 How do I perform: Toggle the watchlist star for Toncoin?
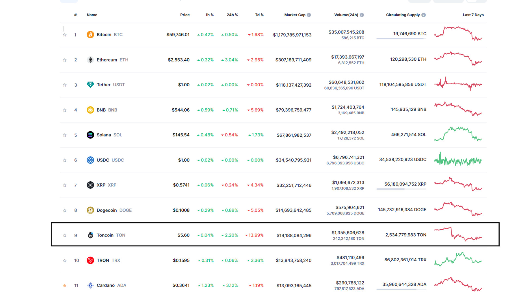click(65, 235)
